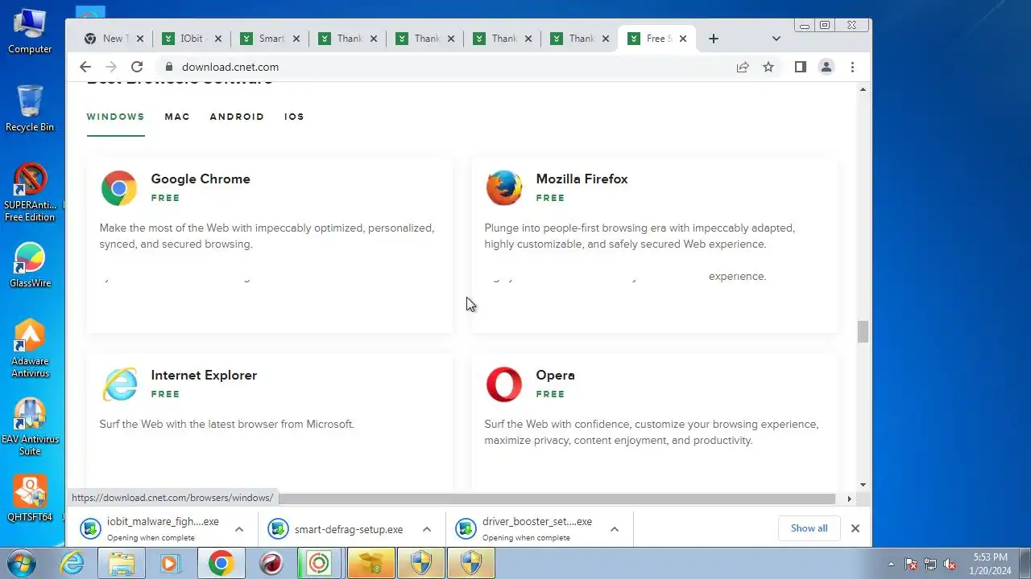Click the volume icon in system tray
The height and width of the screenshot is (579, 1031).
pos(950,564)
